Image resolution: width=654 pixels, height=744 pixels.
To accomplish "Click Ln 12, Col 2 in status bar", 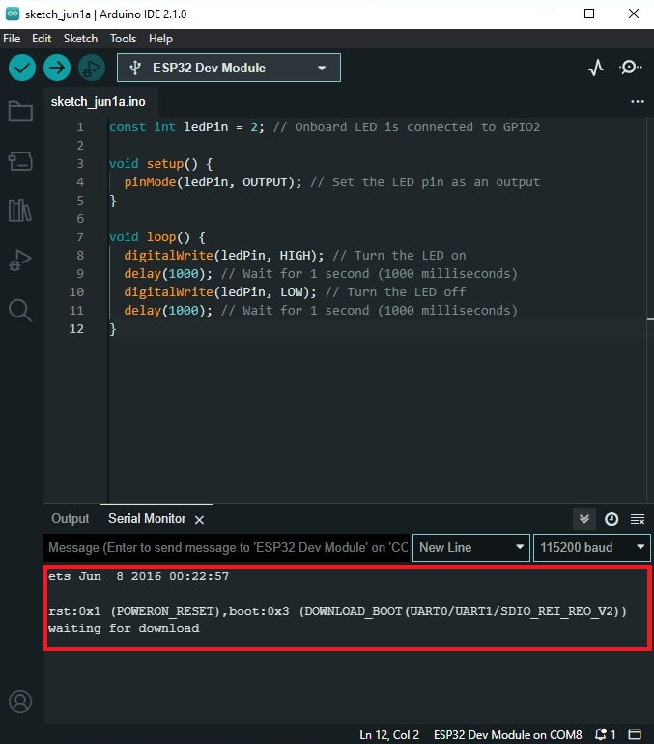I will (389, 735).
